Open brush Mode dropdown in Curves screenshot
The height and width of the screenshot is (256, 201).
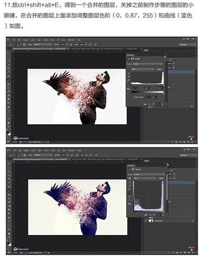43,155
